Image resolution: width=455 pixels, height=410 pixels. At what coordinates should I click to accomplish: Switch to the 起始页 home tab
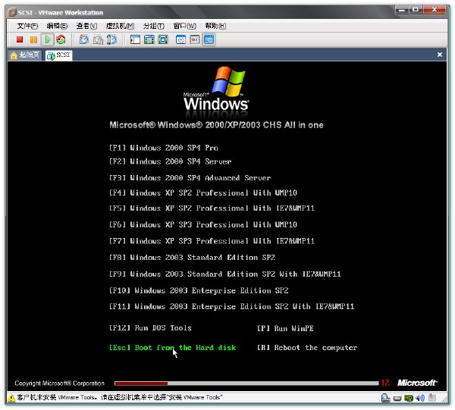(x=25, y=55)
